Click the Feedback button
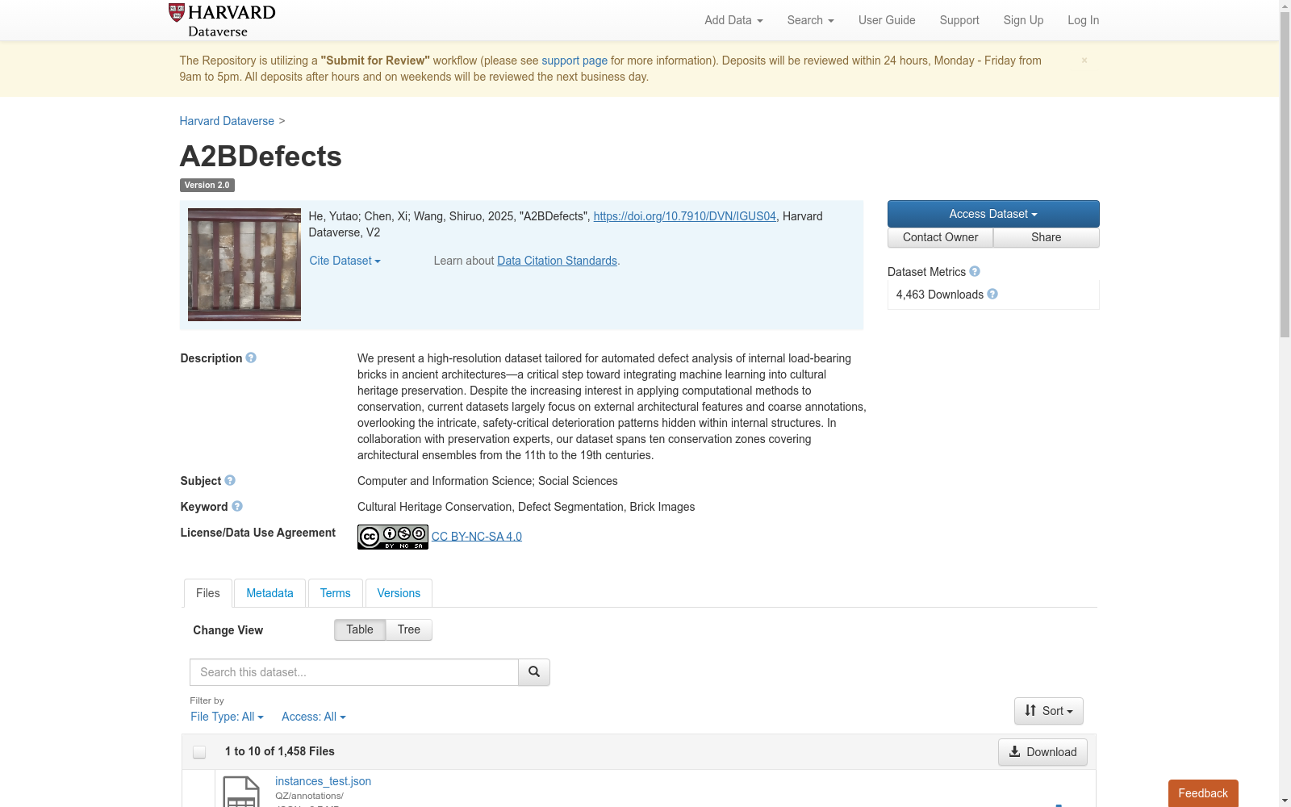This screenshot has width=1291, height=807. coord(1203,793)
